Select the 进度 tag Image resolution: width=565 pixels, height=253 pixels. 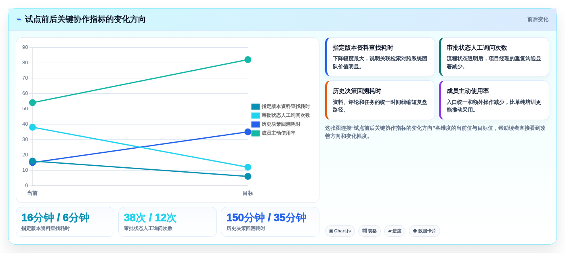[395, 231]
